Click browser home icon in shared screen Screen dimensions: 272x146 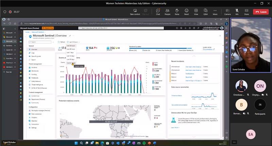coord(15,23)
